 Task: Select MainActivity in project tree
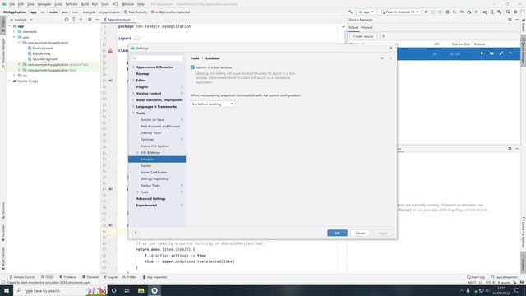coord(42,53)
